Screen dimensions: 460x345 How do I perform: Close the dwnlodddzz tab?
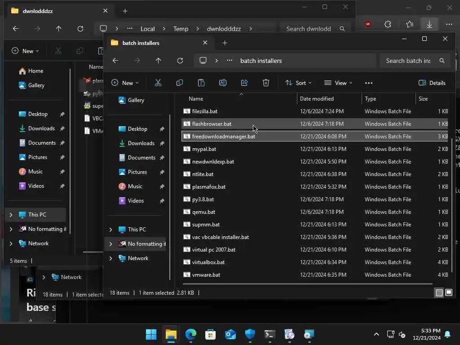coord(105,11)
